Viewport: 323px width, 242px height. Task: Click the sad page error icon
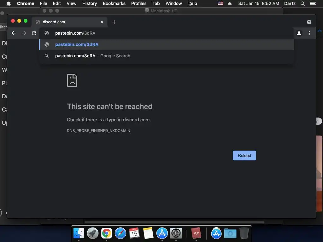point(72,80)
